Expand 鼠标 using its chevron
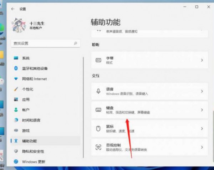The image size is (214, 170). (202, 128)
